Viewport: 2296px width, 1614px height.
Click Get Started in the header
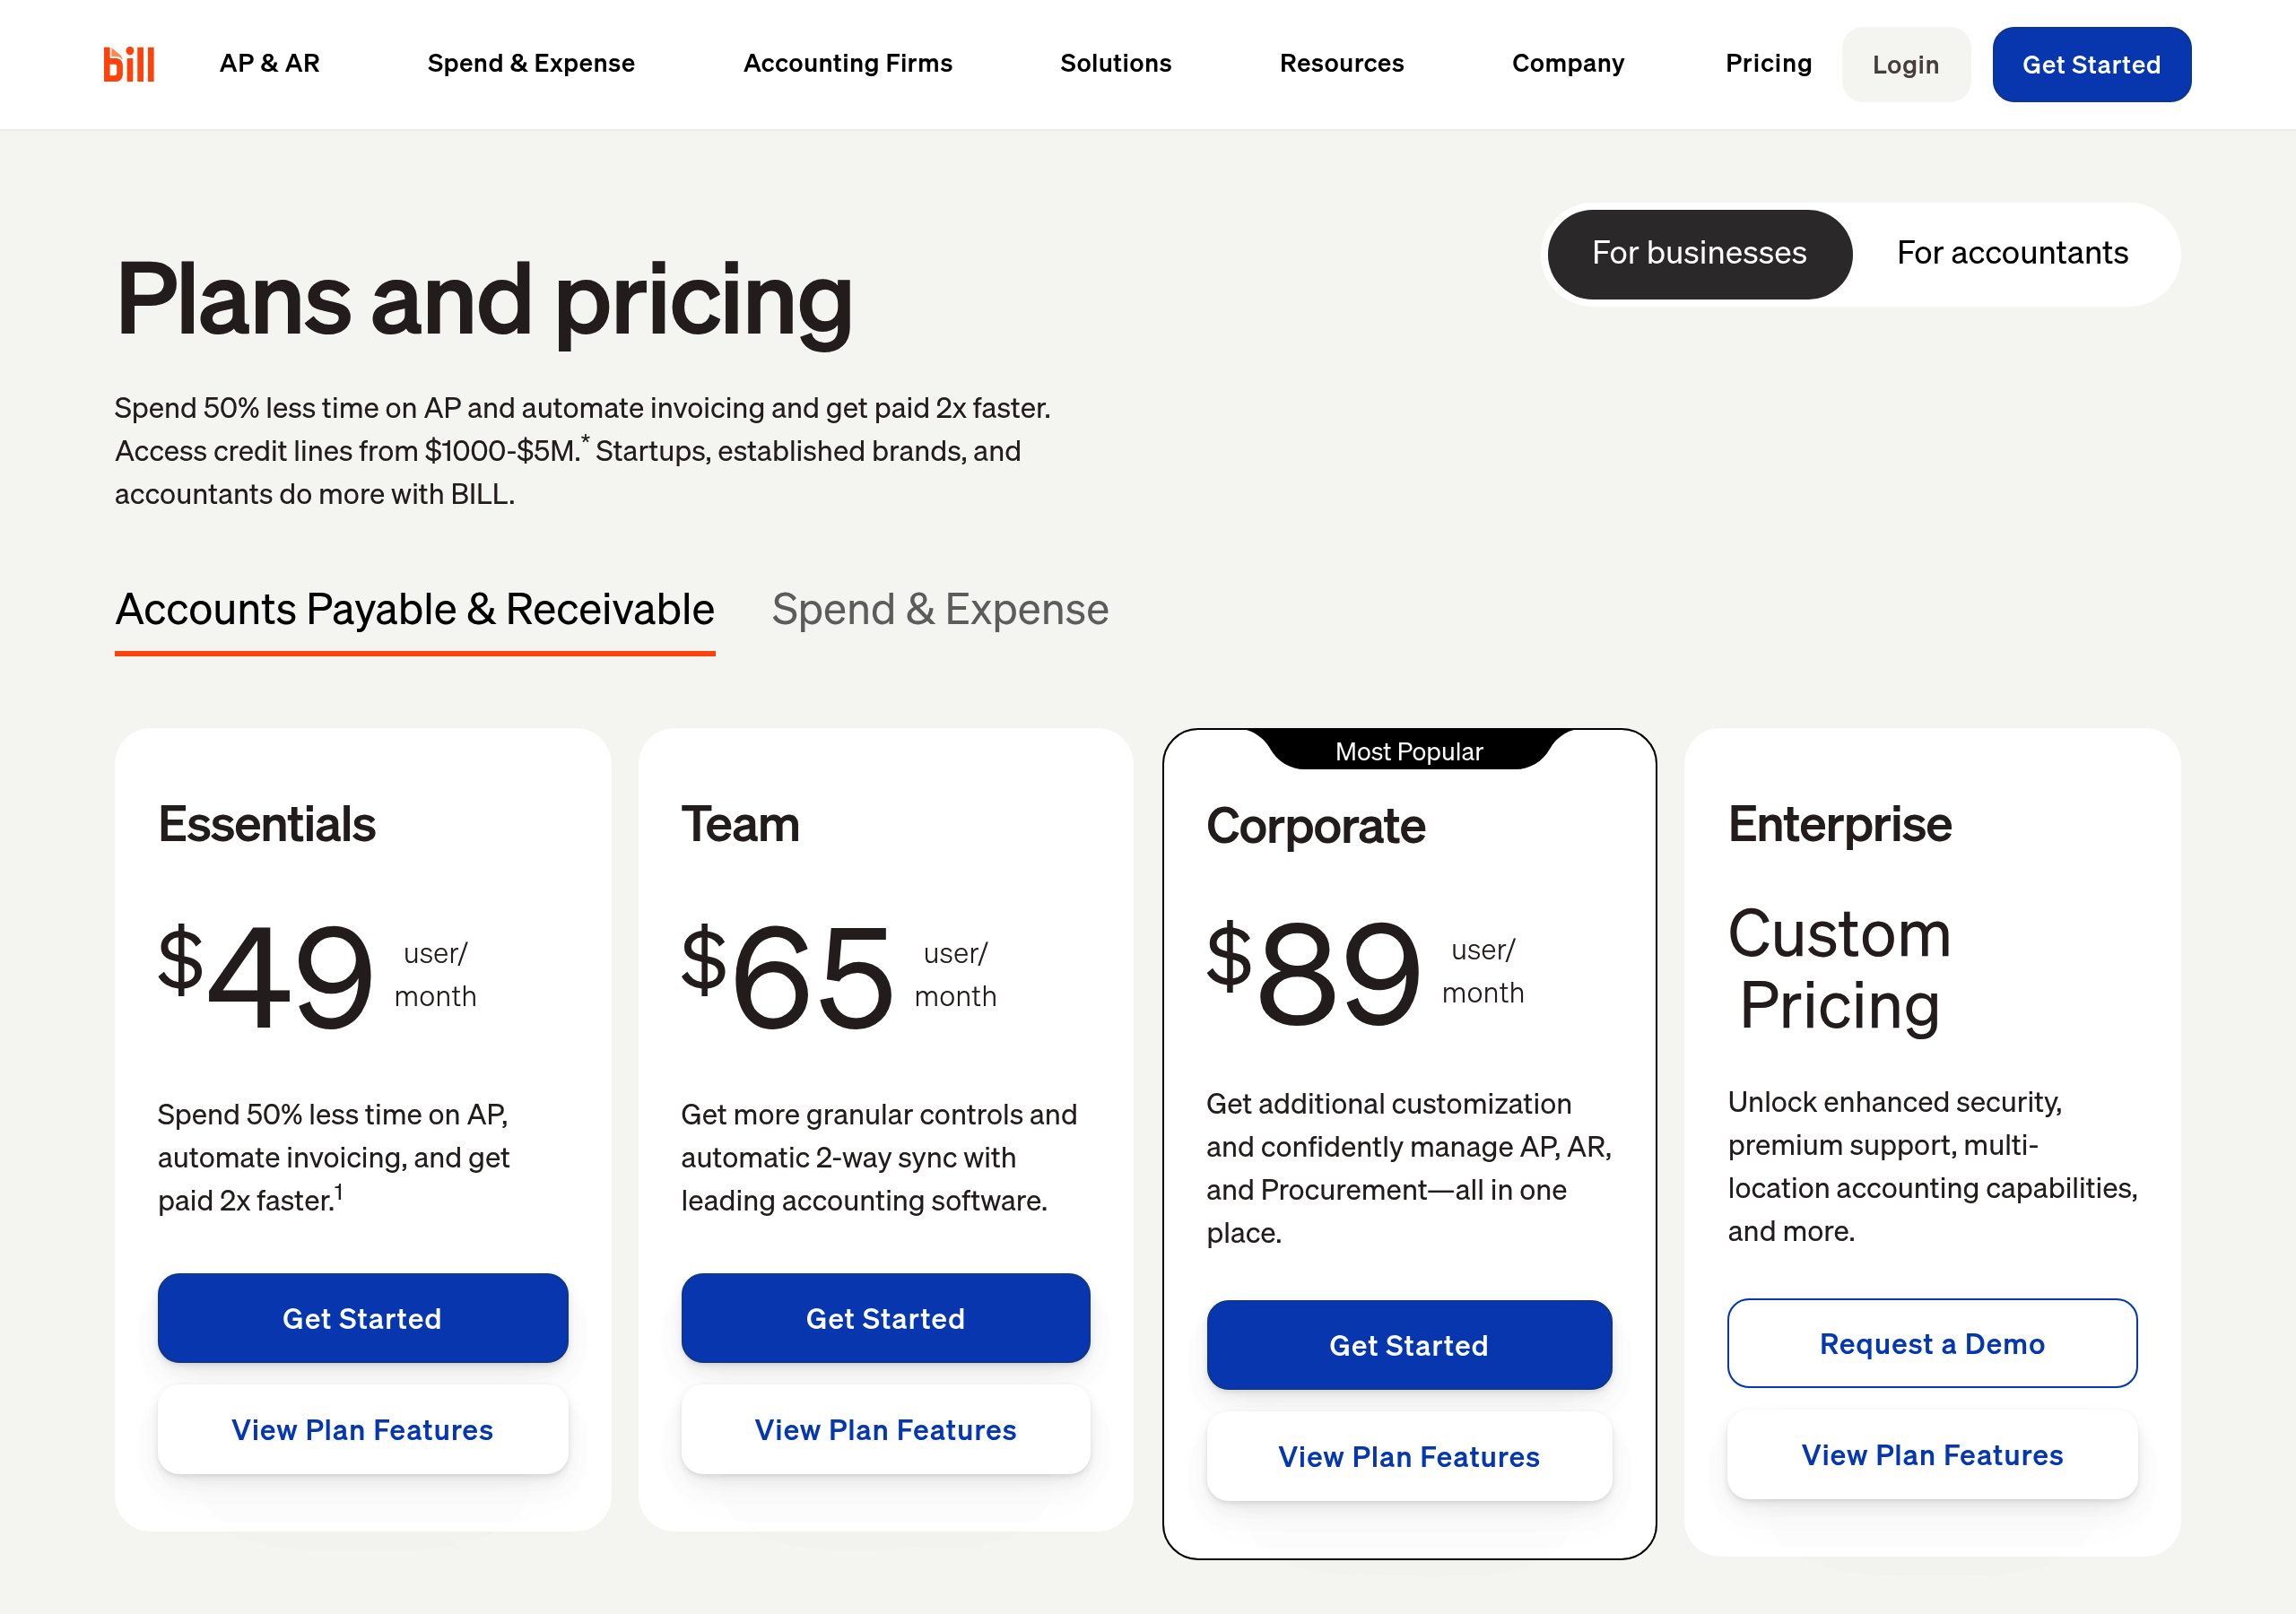coord(2091,64)
